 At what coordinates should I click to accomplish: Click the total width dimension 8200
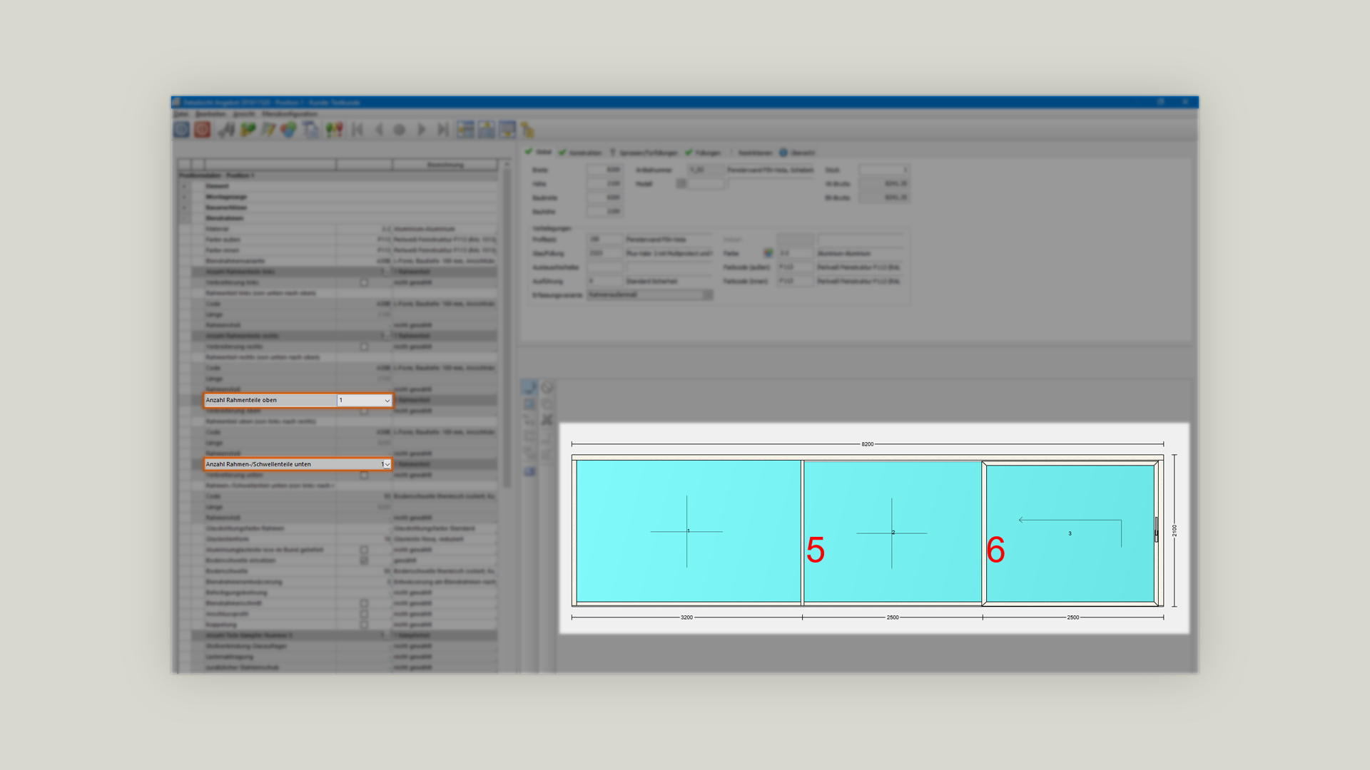point(867,444)
